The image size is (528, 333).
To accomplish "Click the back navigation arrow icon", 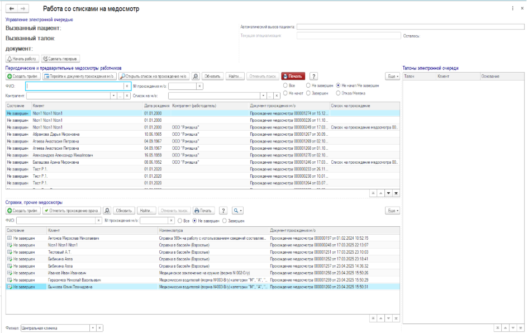I will (x=11, y=8).
